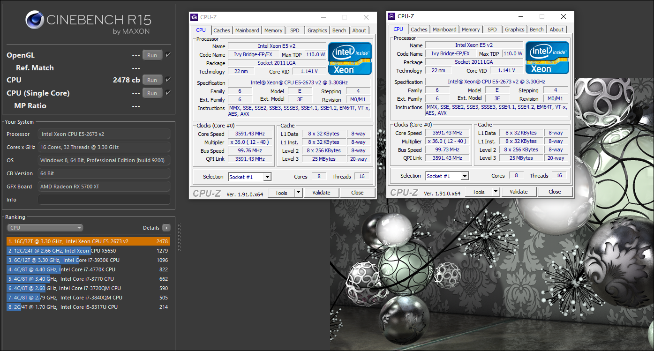Click Bus Speed 99.73 MHz in right CPU-Z
Image resolution: width=654 pixels, height=351 pixels.
447,150
